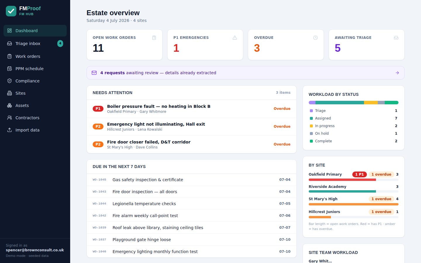
Task: Select Fire door inspection — all doors row
Action: coord(191,192)
